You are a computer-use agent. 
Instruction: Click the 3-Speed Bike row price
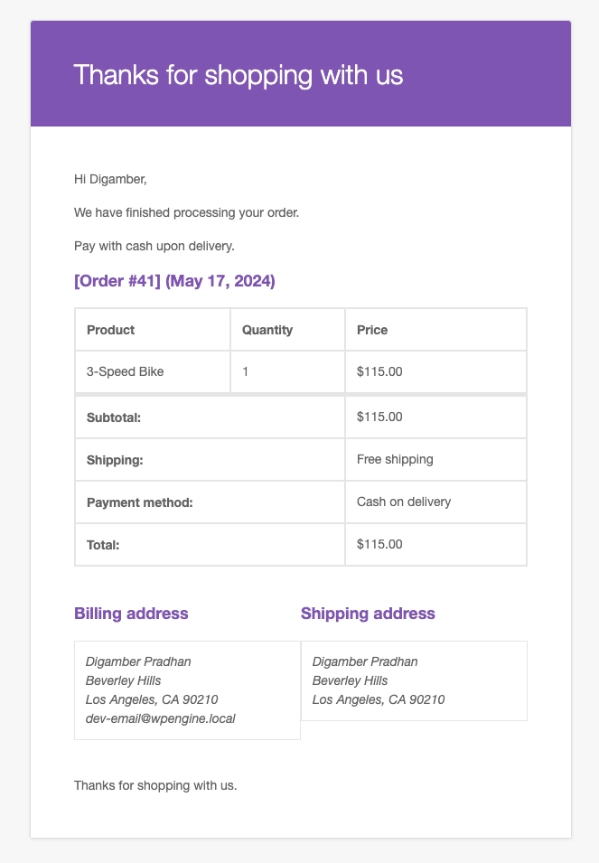(379, 371)
